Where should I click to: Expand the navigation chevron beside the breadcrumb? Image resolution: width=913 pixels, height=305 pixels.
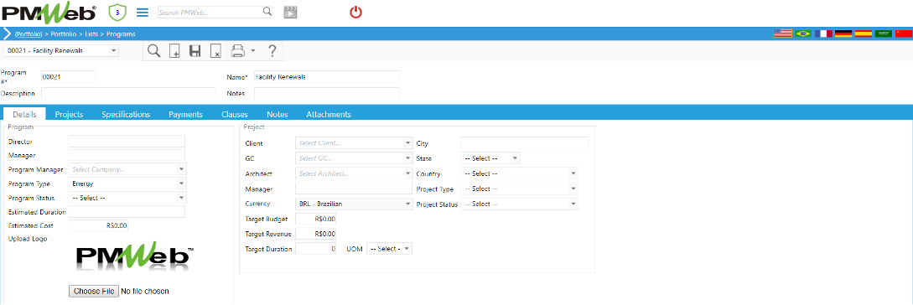click(7, 34)
